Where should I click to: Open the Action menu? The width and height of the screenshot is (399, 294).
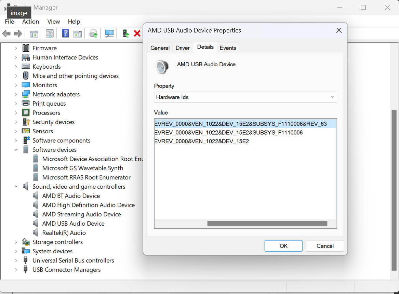[x=30, y=22]
